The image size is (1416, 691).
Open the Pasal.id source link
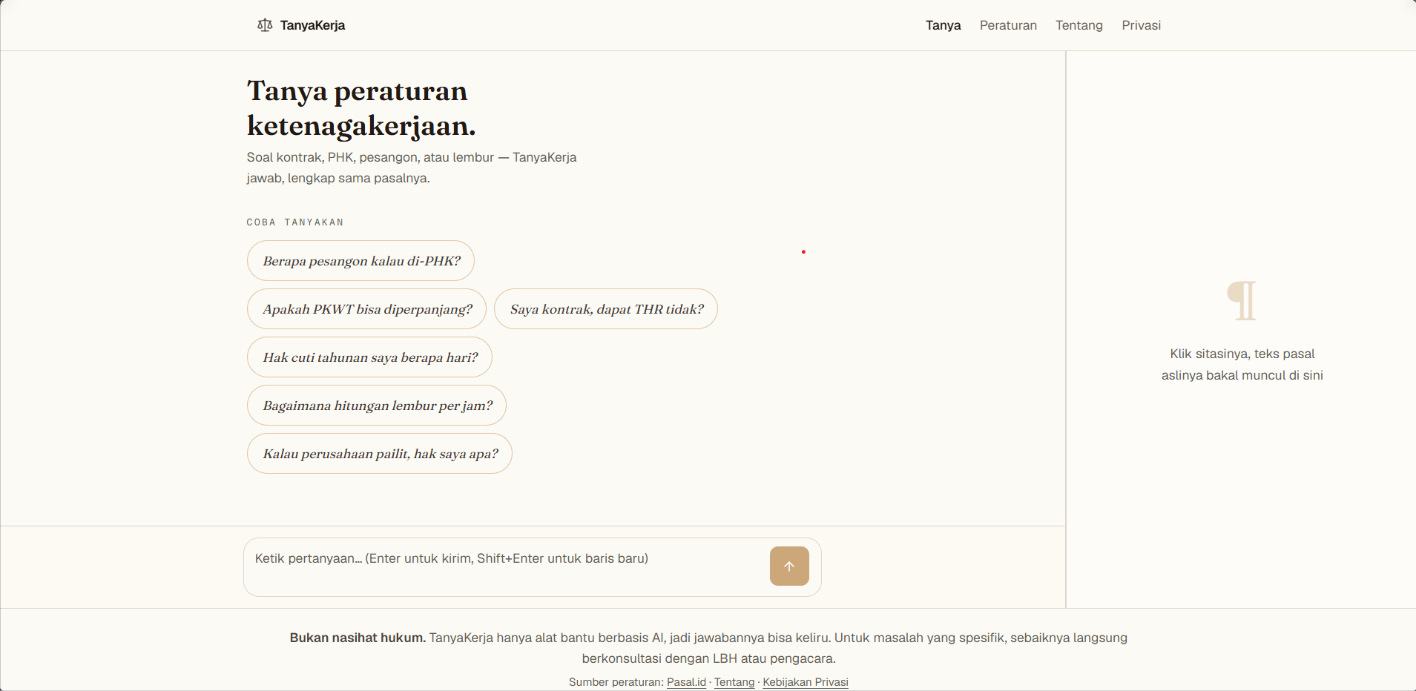click(x=686, y=682)
